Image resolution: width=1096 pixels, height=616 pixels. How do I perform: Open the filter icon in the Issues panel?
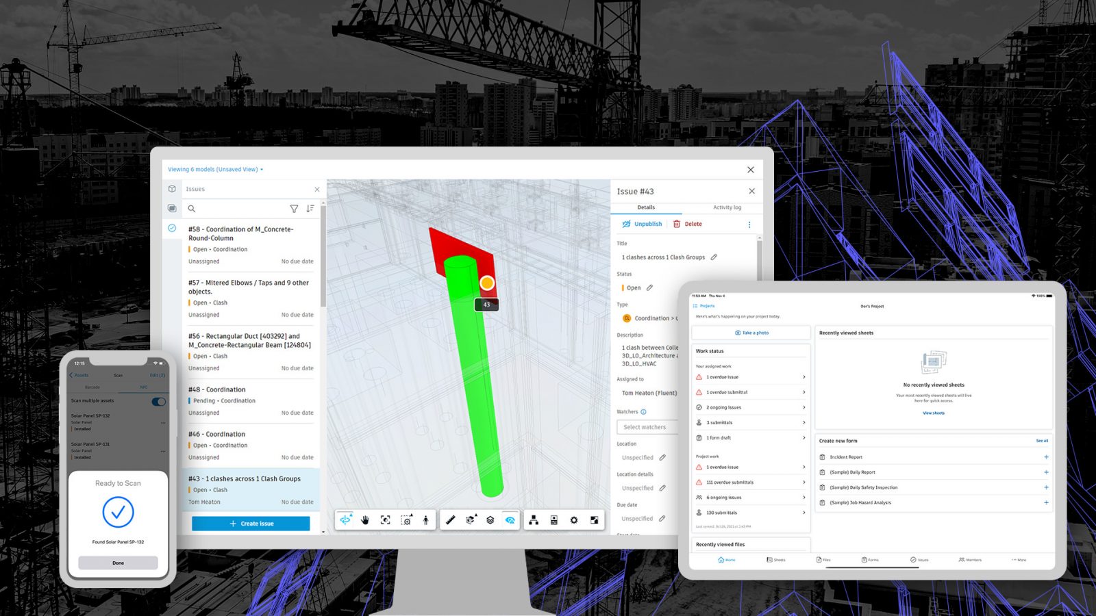point(295,209)
